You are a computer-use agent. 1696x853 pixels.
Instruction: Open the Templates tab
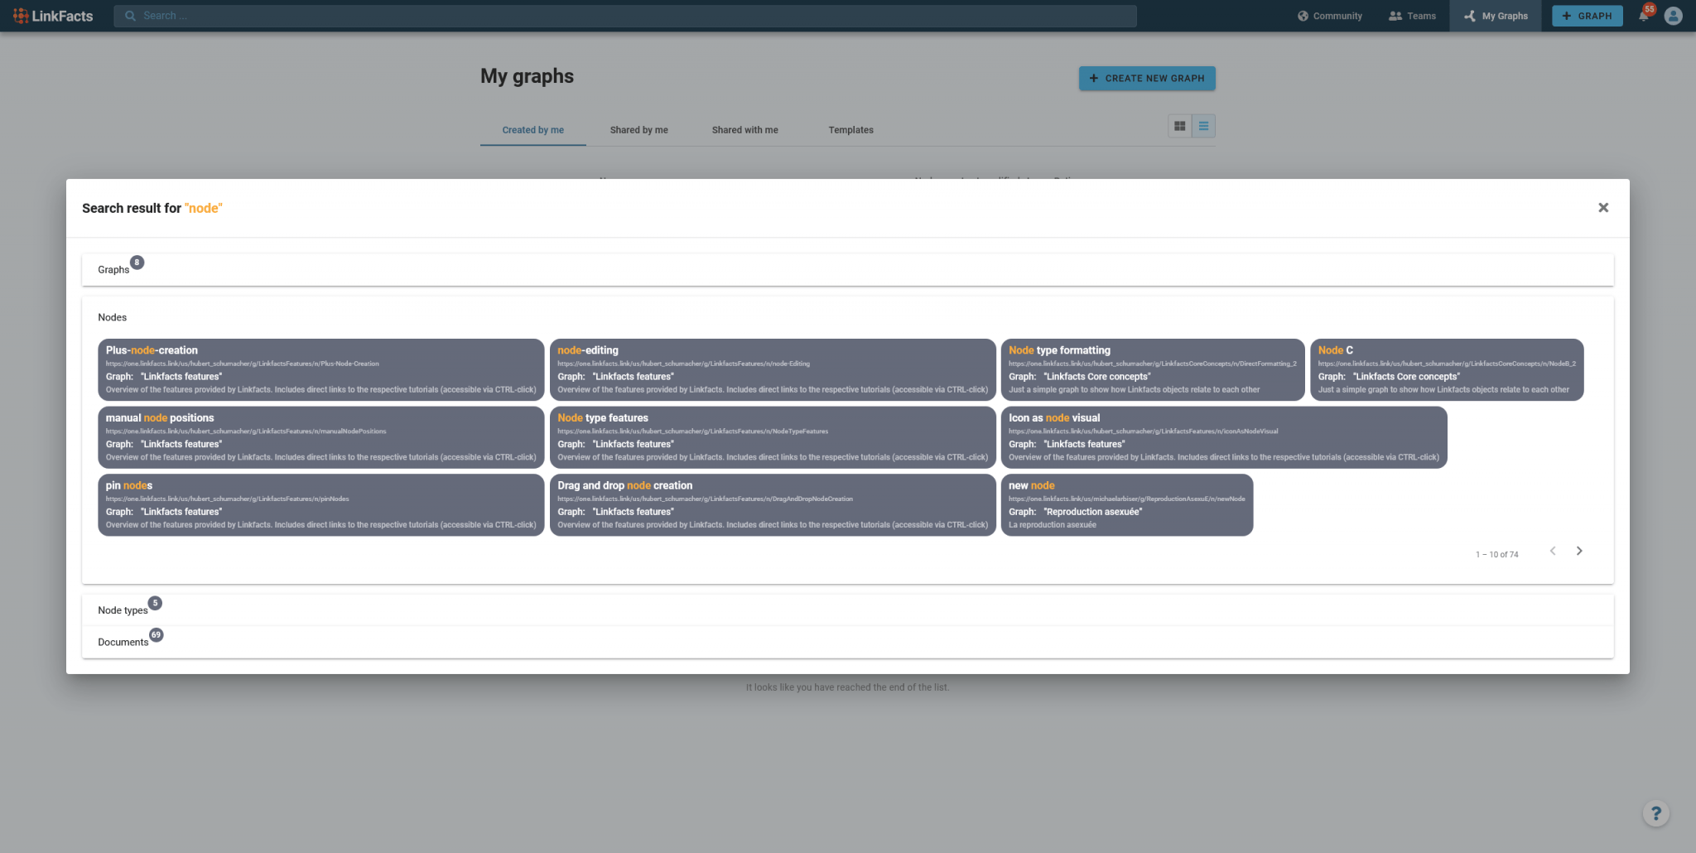tap(850, 130)
